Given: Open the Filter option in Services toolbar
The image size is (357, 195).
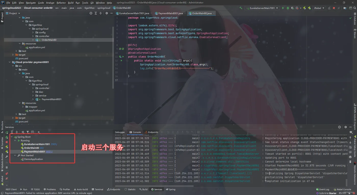Looking at the screenshot, I should [x=28, y=132].
